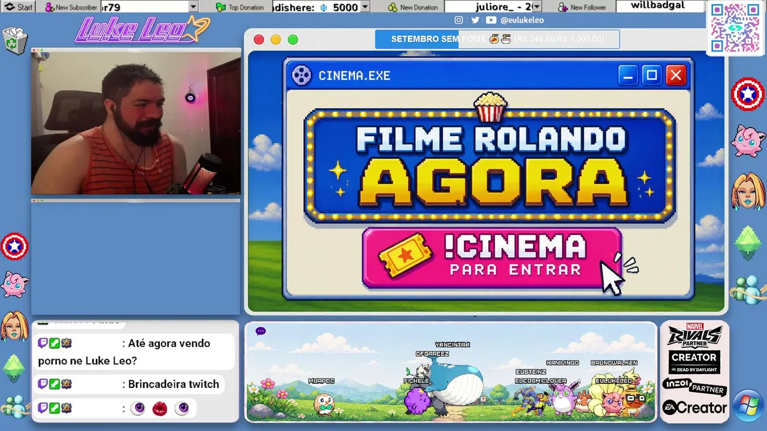The height and width of the screenshot is (431, 767).
Task: Minimize the CINEMA.EXE window
Action: tap(628, 75)
